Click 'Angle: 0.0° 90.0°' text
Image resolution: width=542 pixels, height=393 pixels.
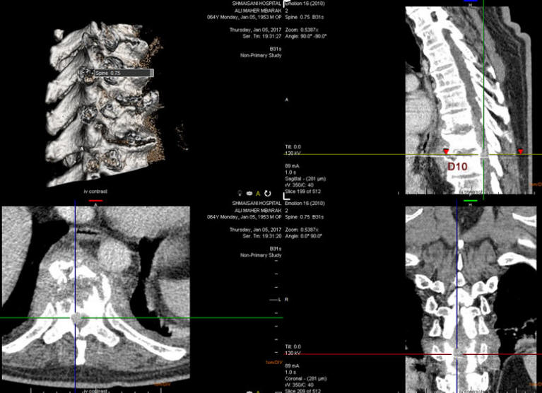click(303, 236)
